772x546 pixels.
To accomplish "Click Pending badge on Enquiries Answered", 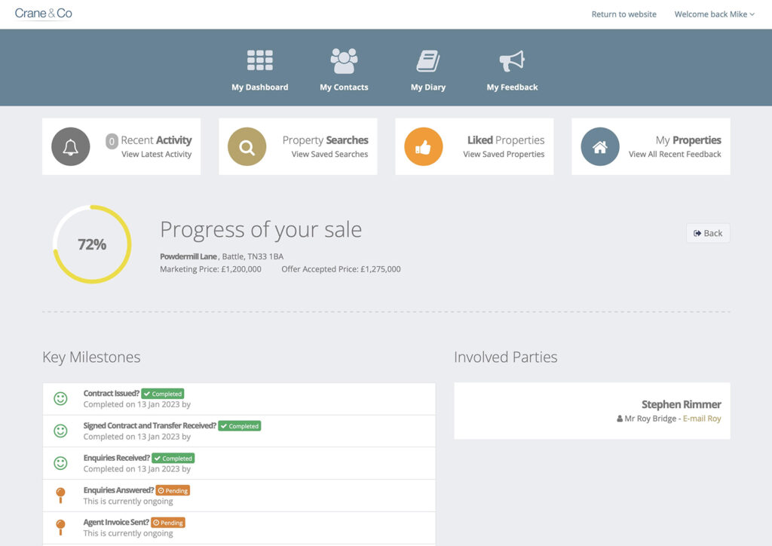I will pos(173,490).
